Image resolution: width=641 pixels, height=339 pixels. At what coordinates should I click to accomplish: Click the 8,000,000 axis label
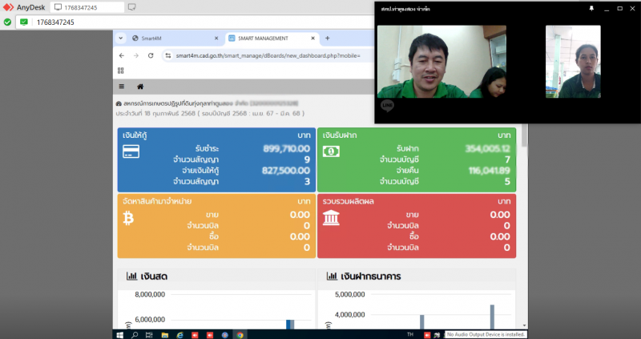pos(150,294)
